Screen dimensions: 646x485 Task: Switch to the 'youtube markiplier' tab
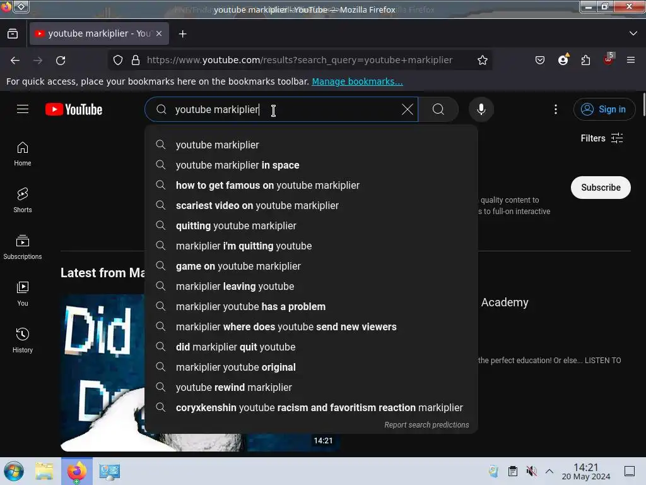click(99, 33)
